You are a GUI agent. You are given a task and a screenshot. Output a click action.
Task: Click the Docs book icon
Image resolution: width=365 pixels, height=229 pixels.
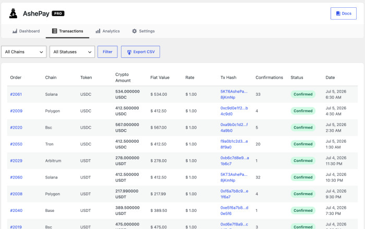[x=338, y=14]
